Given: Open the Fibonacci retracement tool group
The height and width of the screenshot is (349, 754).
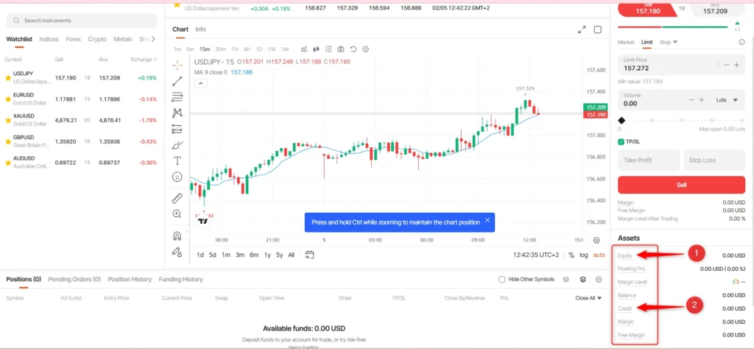Looking at the screenshot, I should pyautogui.click(x=177, y=96).
